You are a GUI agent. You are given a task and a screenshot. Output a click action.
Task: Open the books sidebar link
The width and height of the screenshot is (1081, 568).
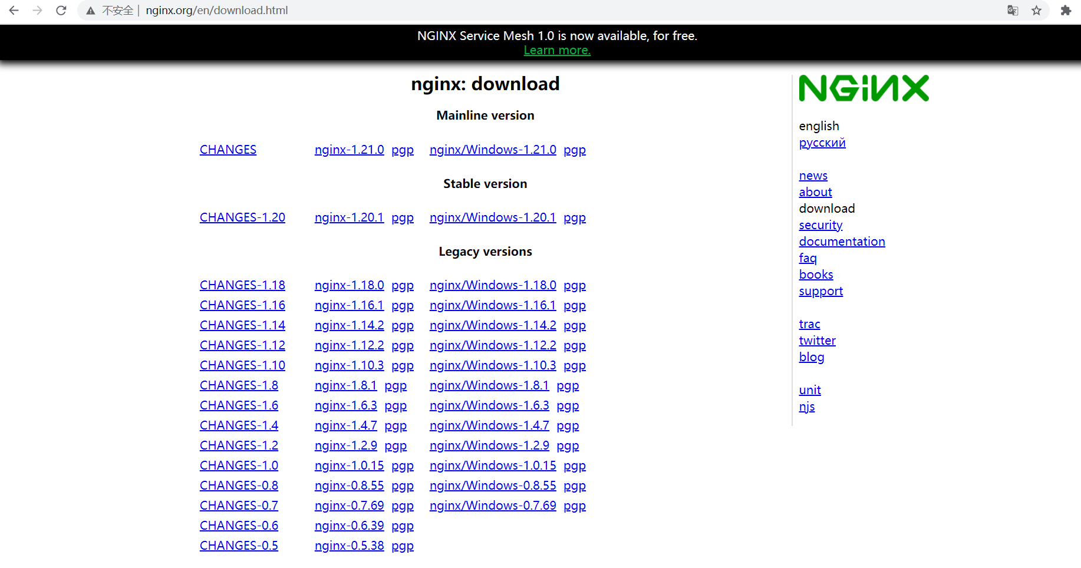[816, 275]
